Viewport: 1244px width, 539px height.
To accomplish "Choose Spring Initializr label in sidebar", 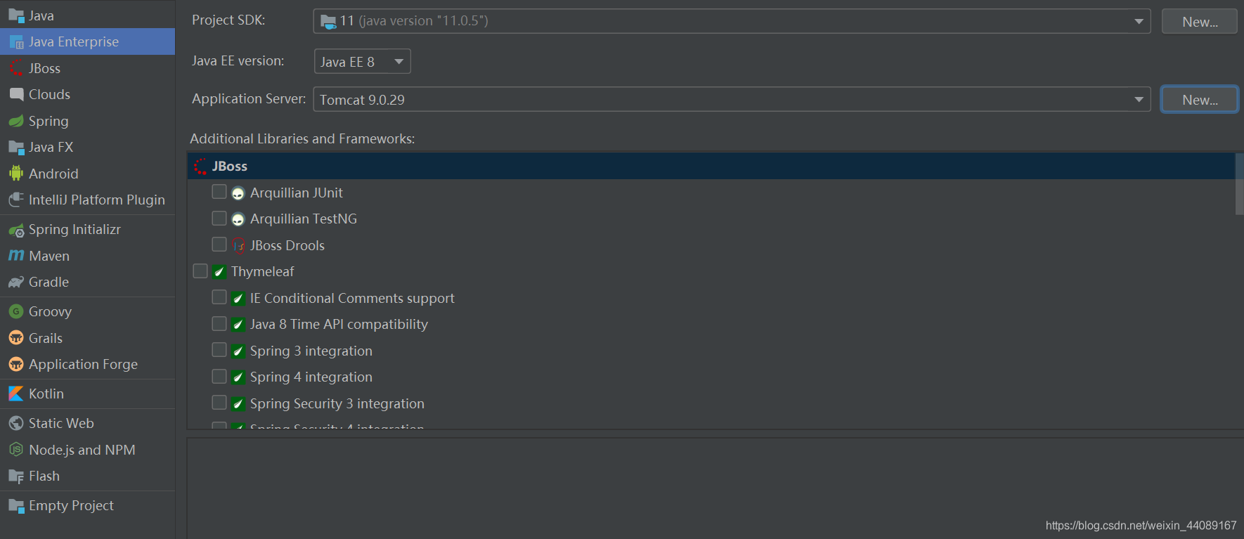I will click(74, 229).
